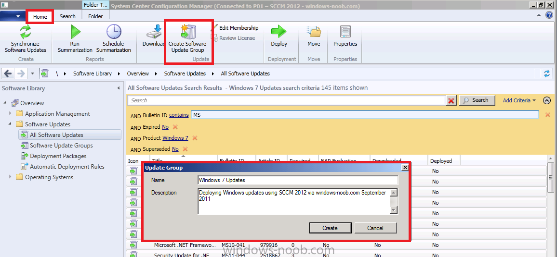Click the Search button
Image resolution: width=557 pixels, height=257 pixels.
point(477,100)
